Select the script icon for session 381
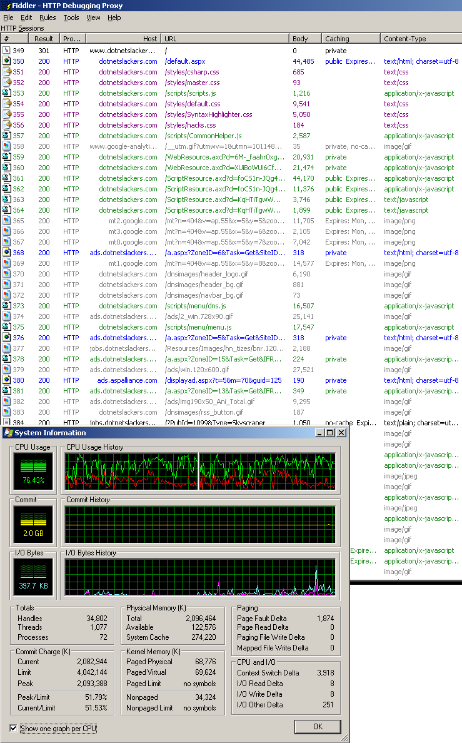Image resolution: width=462 pixels, height=743 pixels. coord(6,390)
